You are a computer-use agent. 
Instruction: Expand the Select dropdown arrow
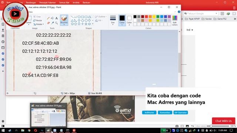coord(29,25)
